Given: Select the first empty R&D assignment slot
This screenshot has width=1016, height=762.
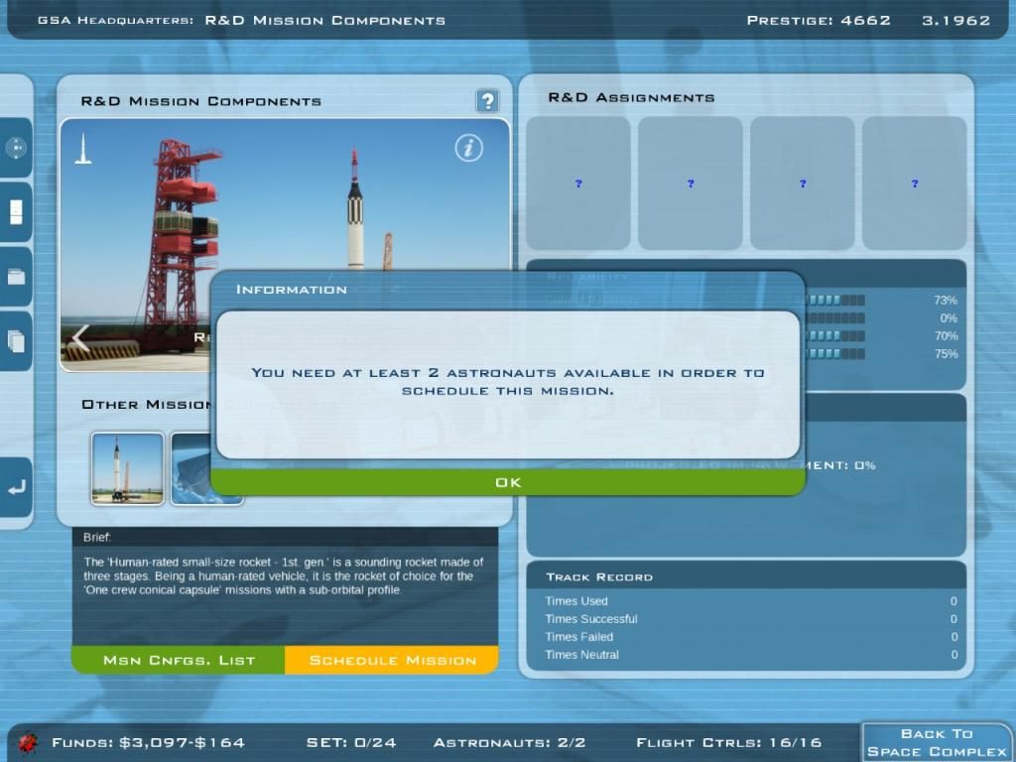Looking at the screenshot, I should tap(578, 184).
